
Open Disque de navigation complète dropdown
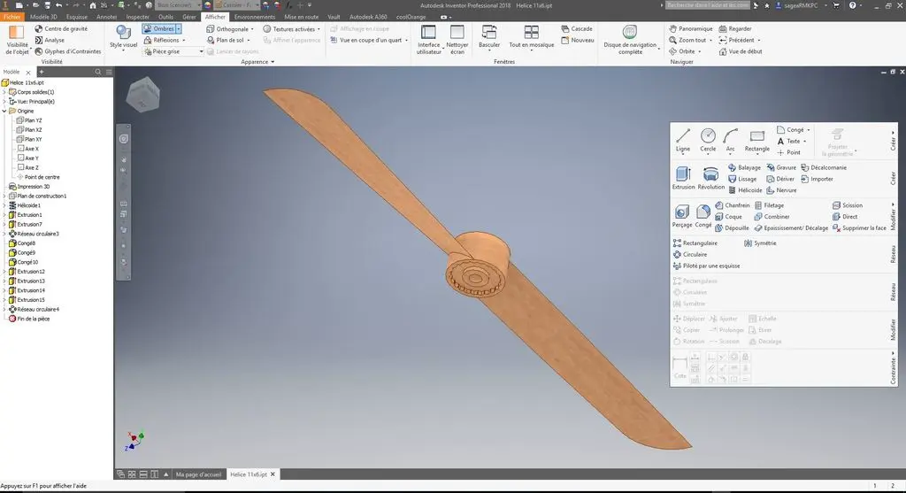click(658, 50)
